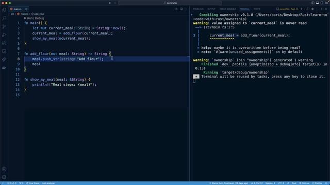Viewport: 330px width, 185px height.
Task: Open the Run and Debug view
Action: (4, 35)
